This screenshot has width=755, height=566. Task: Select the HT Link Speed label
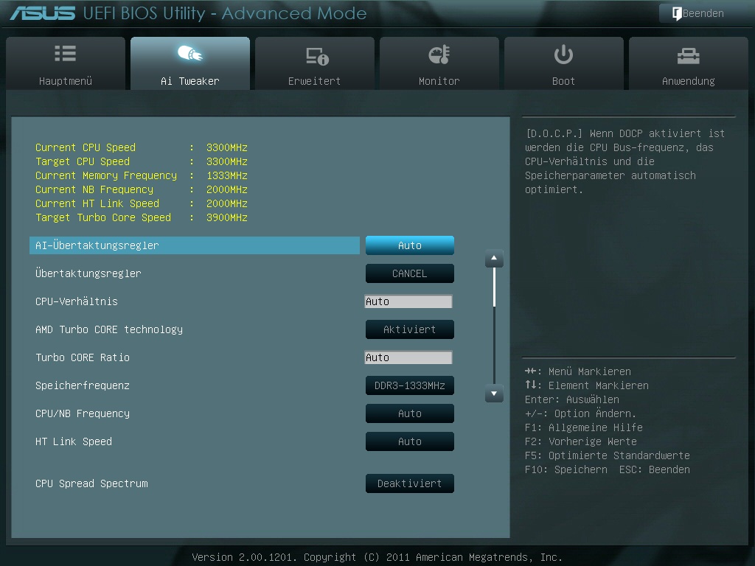pos(74,441)
